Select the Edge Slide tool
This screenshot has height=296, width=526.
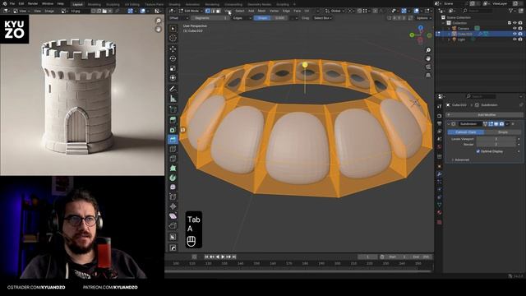(x=173, y=197)
